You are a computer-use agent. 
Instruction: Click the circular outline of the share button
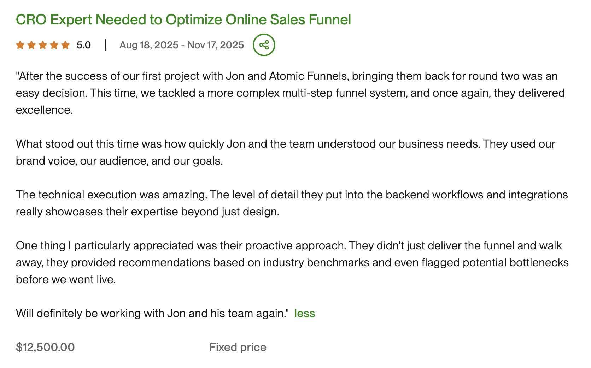pos(264,44)
